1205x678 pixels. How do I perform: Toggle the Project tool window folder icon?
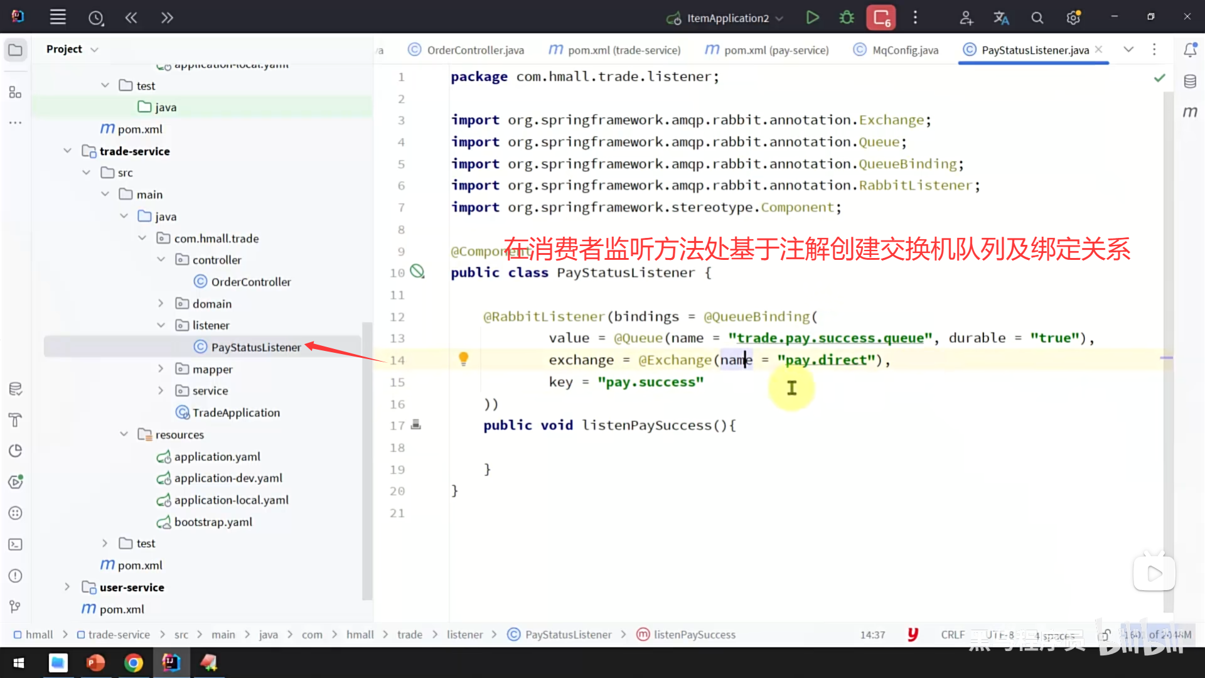pyautogui.click(x=16, y=50)
